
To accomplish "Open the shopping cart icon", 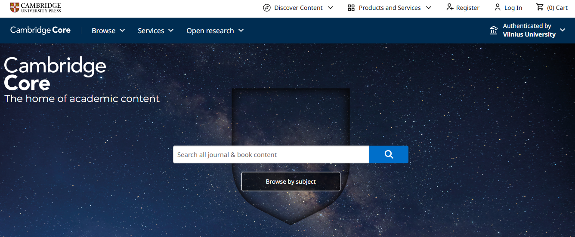I will click(x=540, y=7).
